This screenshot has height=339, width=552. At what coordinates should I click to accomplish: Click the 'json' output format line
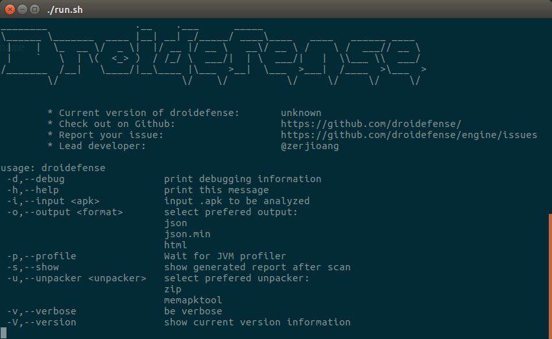(176, 224)
